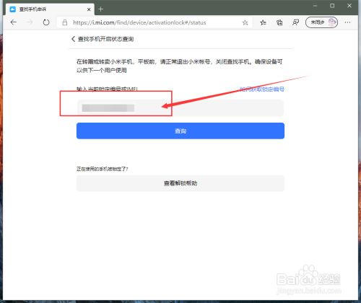This screenshot has width=361, height=303.
Task: Close the 查找手机申诉 browser tab
Action: point(89,9)
